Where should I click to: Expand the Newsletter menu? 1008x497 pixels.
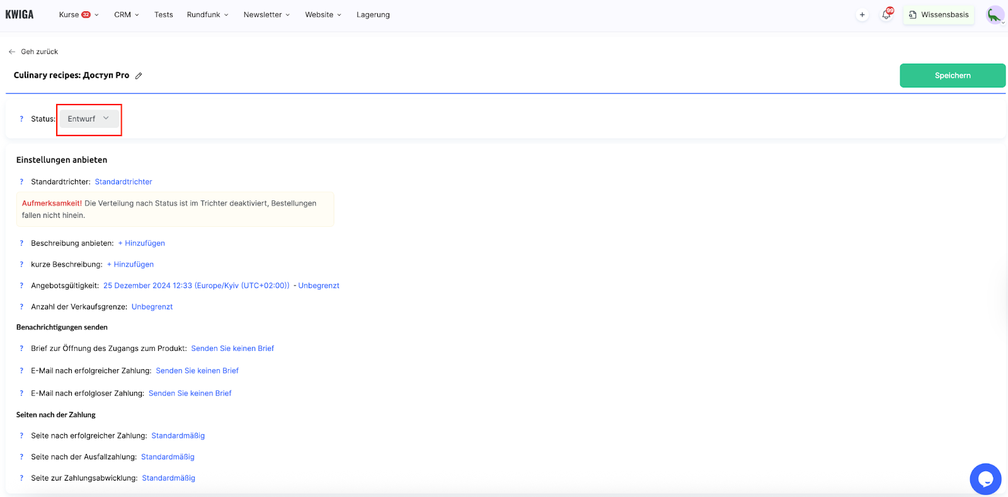(267, 14)
